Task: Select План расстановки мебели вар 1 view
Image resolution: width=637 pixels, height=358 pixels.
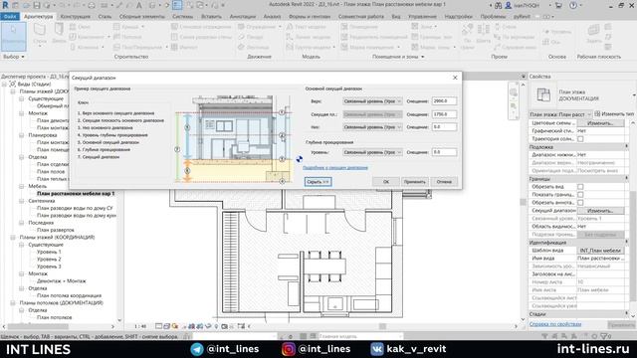Action: [76, 194]
